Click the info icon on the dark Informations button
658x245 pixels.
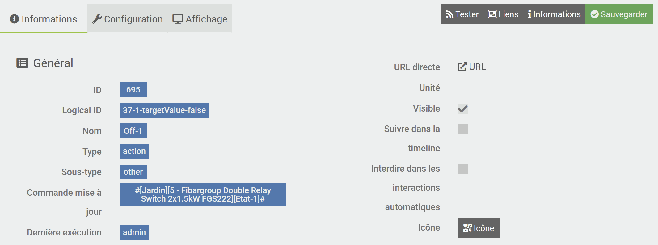coord(529,14)
